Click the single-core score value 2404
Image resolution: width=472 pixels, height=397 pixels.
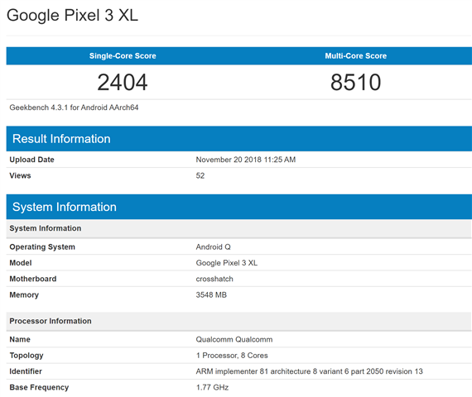point(123,82)
